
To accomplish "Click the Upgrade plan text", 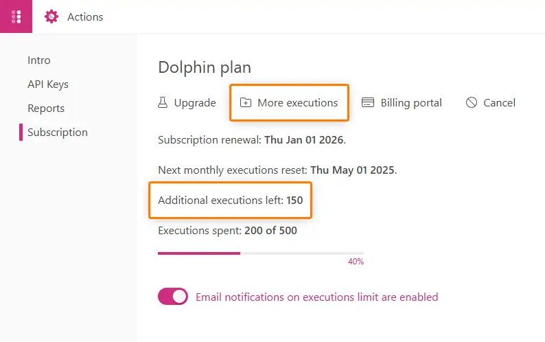I will 195,103.
